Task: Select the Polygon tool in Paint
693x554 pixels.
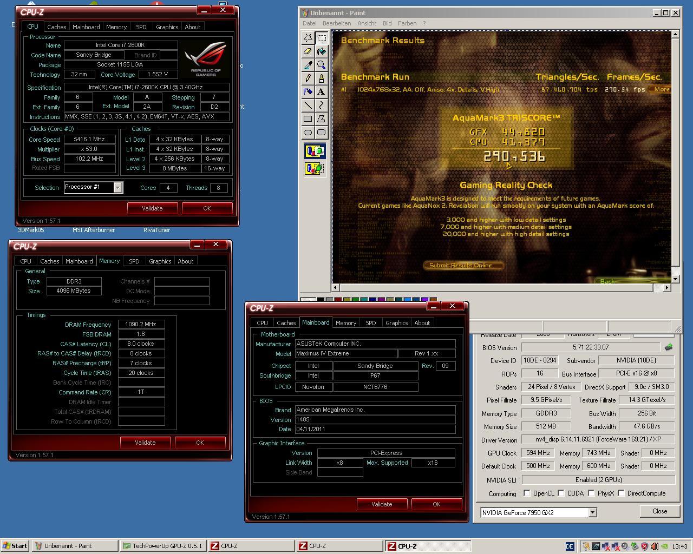Action: (x=322, y=119)
